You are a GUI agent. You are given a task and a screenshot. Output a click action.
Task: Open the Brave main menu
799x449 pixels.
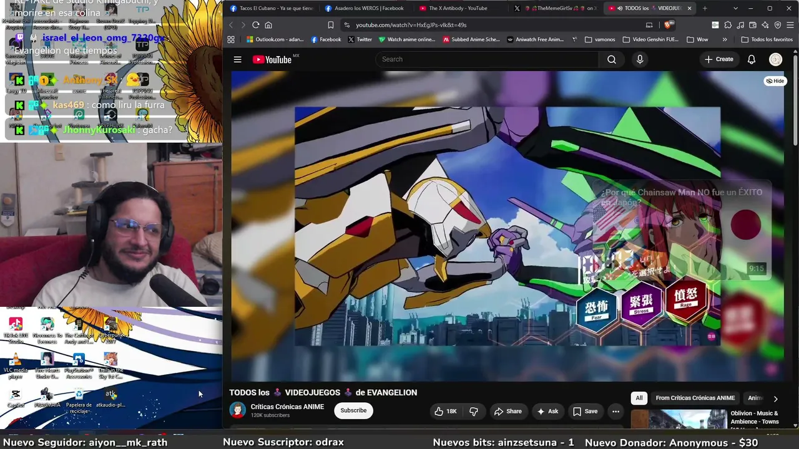coord(790,25)
